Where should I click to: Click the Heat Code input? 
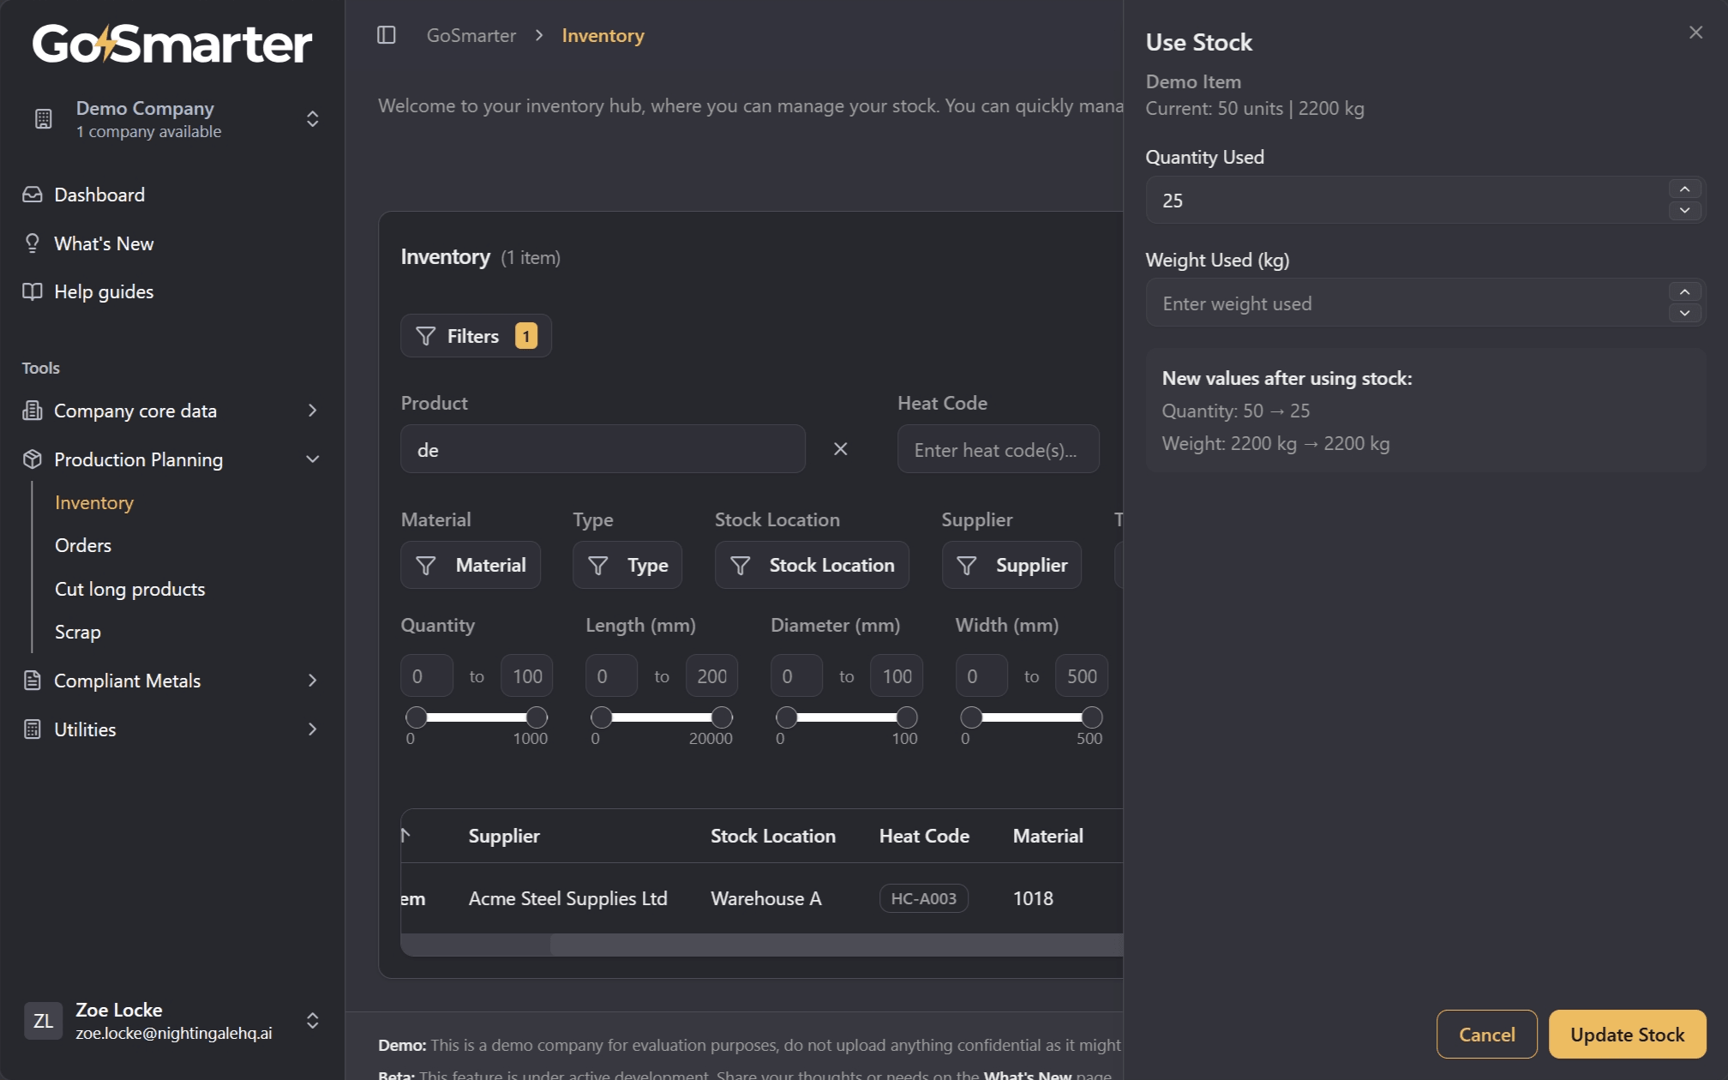pyautogui.click(x=998, y=449)
